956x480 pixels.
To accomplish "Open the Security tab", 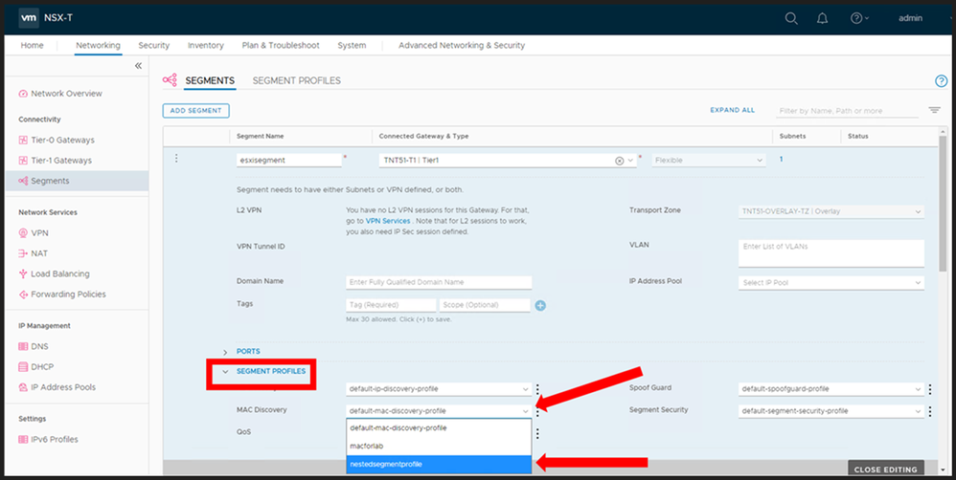I will tap(153, 45).
